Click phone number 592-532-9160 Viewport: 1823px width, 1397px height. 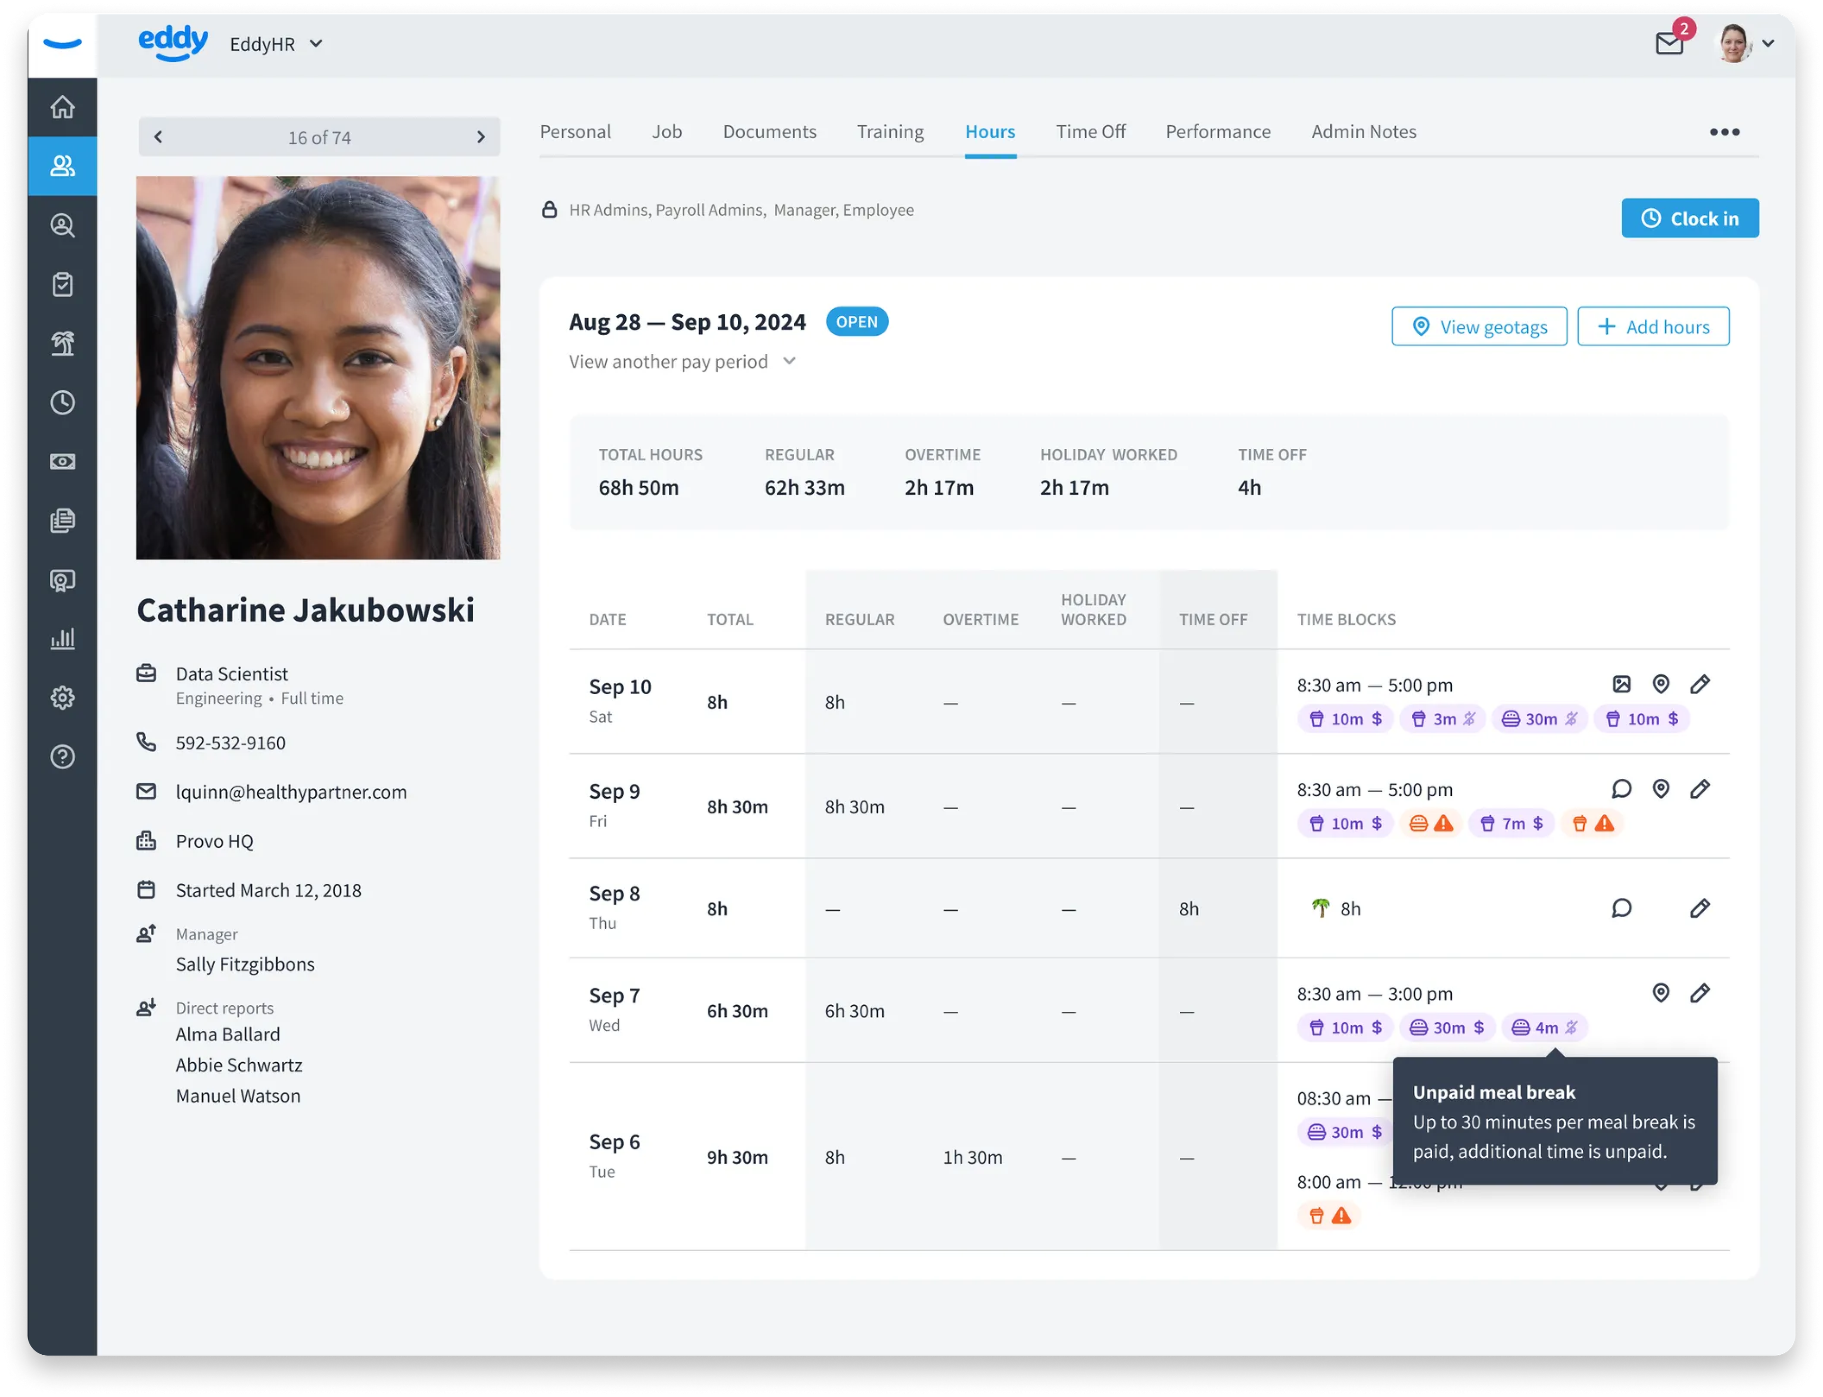click(230, 743)
